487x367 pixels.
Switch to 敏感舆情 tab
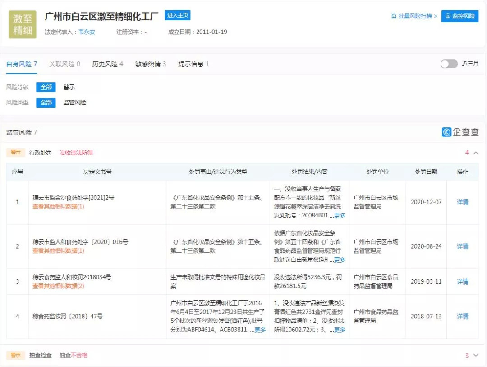pos(150,64)
